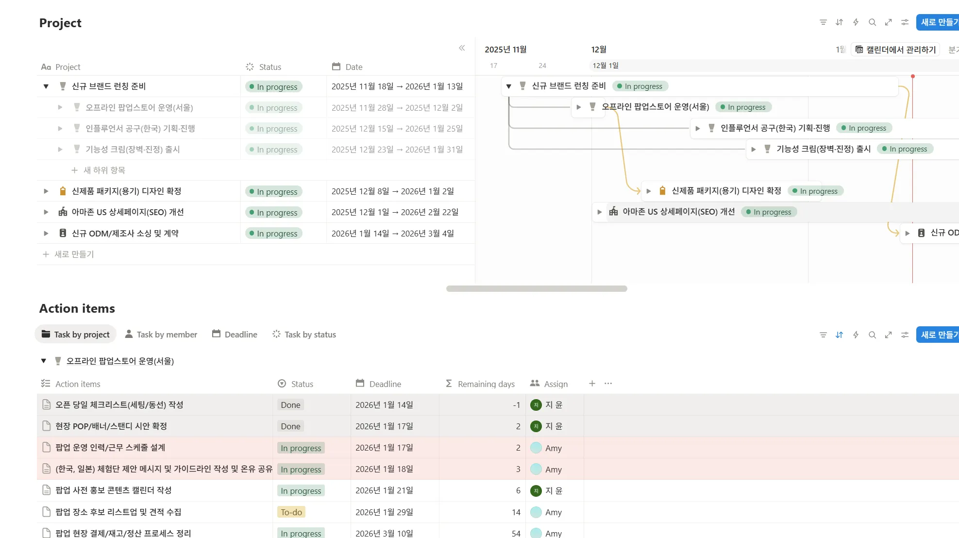Screen dimensions: 959x538
Task: Expand 아마존 US 상세페이지(SEO) 개선 table row
Action: (46, 212)
